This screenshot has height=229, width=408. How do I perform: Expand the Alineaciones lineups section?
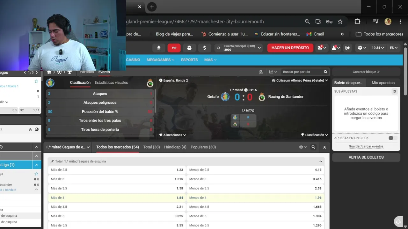tap(173, 135)
